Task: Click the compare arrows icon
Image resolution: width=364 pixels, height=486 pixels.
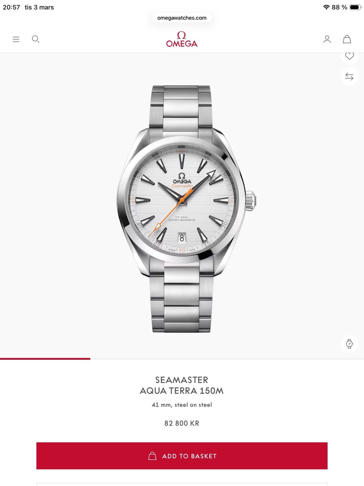Action: 349,77
